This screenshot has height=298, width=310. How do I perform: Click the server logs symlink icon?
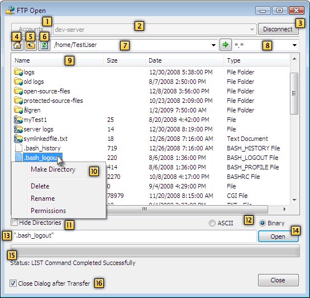[18, 129]
